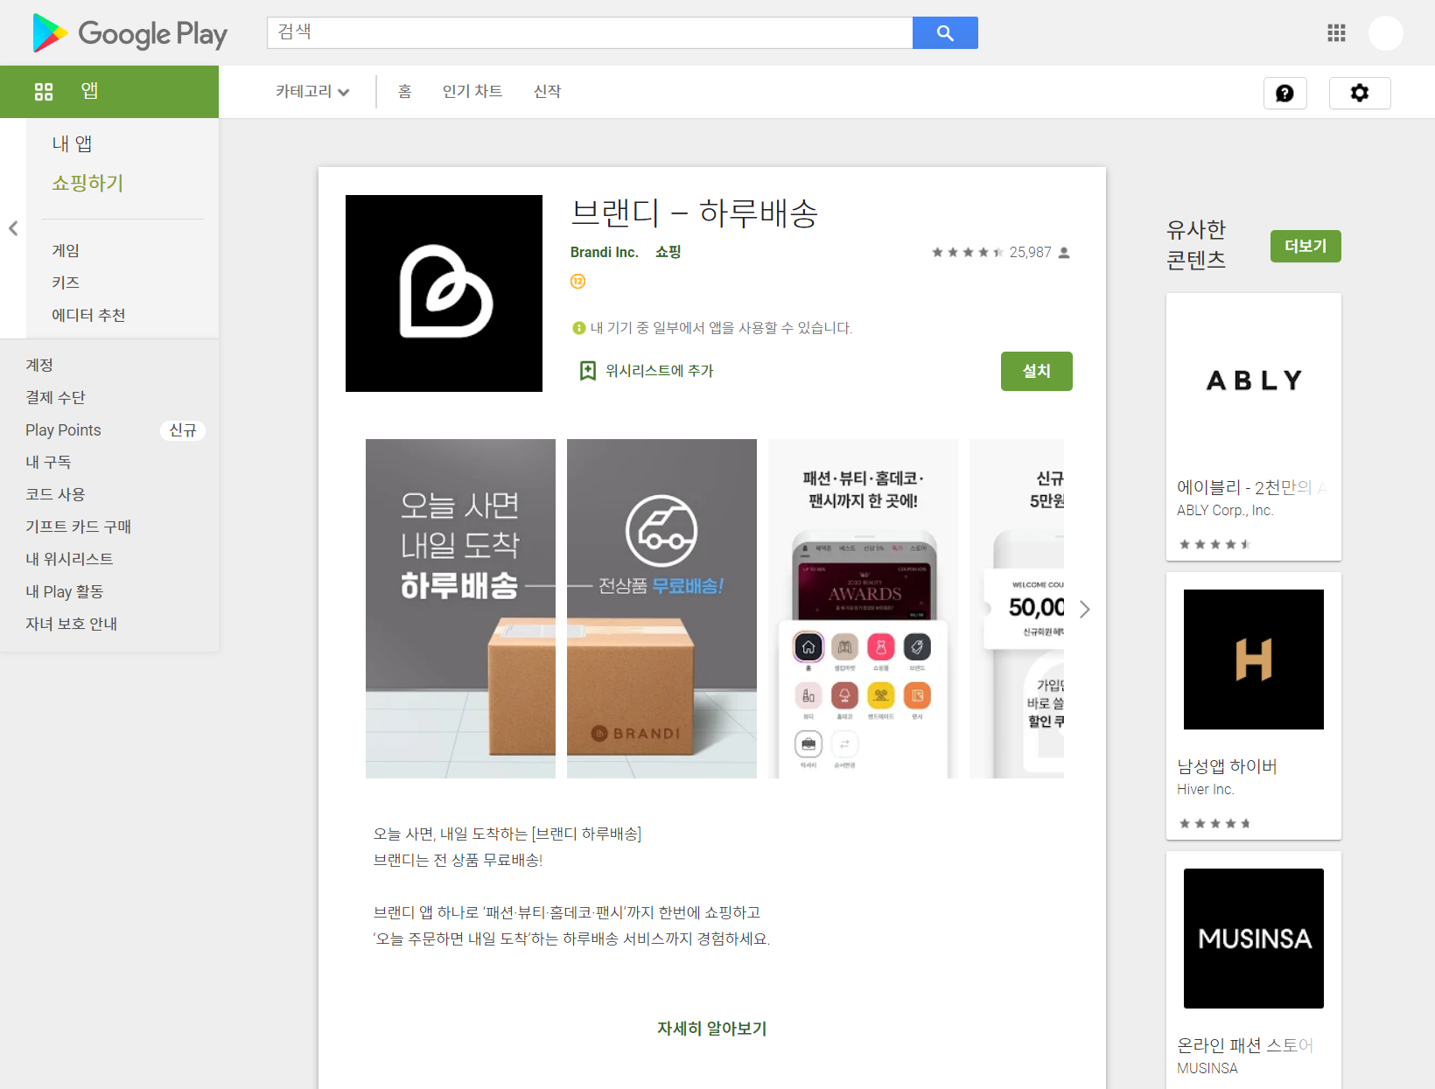Open Brandi Inc. developer link
The height and width of the screenshot is (1089, 1435).
[x=605, y=252]
